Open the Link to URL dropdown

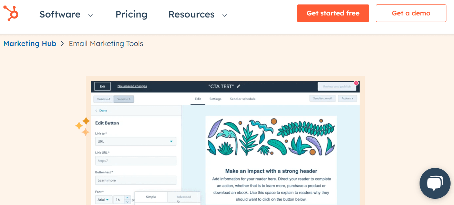coord(135,141)
